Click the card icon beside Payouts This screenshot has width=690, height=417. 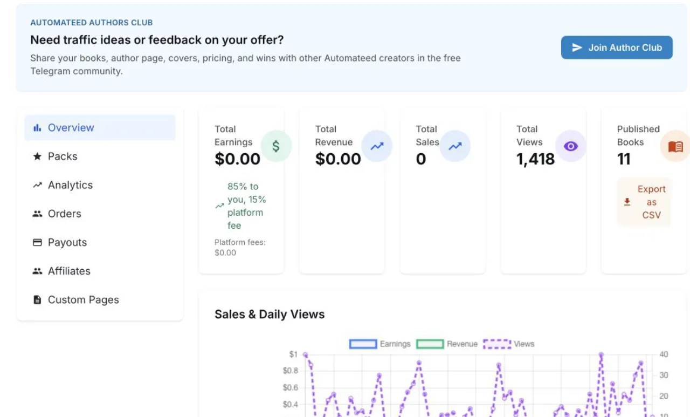point(37,242)
